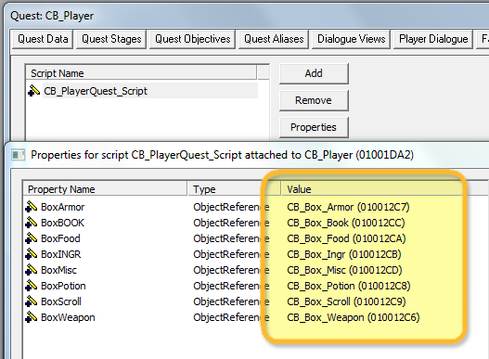Click value CB_Box_Book (010012CC)
The width and height of the screenshot is (489, 359).
(x=346, y=223)
